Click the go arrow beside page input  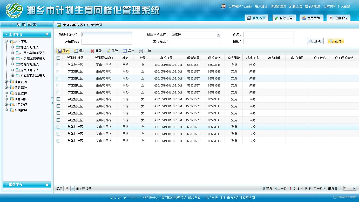coord(354,188)
